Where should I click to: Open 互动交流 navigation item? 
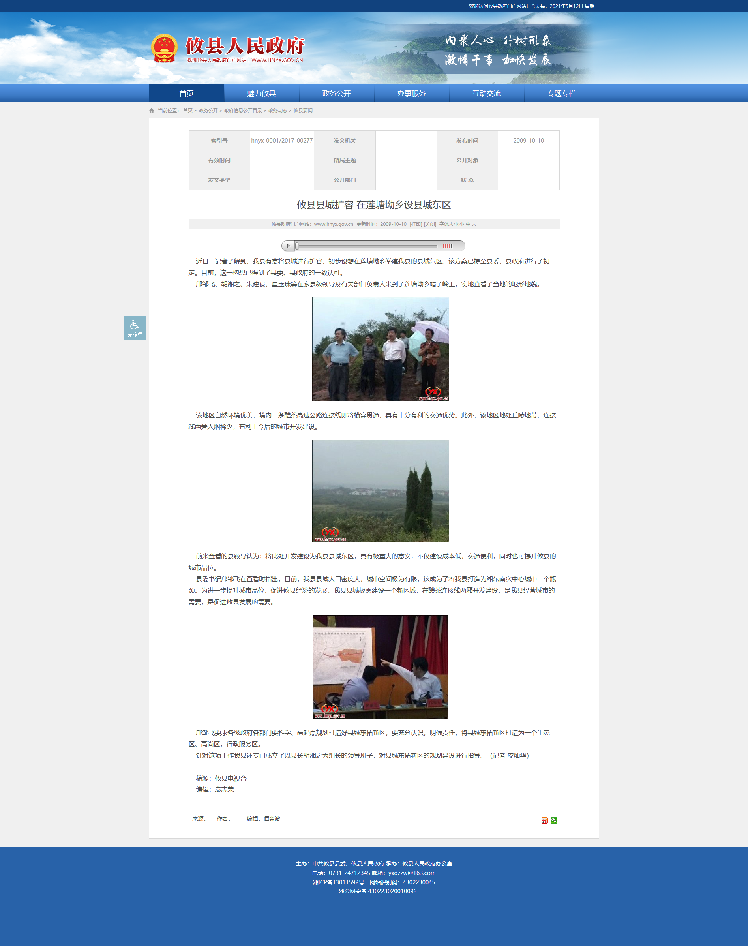click(486, 93)
